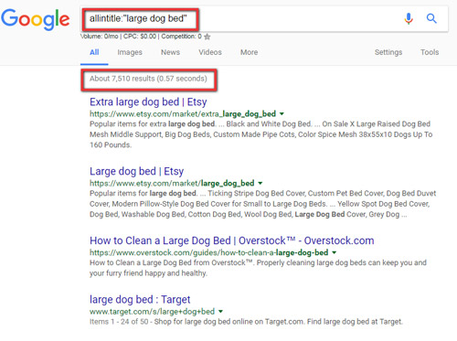457x341 pixels.
Task: Click snippet 'How to Clean a Large Dog Bed from Overstock'
Action: pos(258,268)
